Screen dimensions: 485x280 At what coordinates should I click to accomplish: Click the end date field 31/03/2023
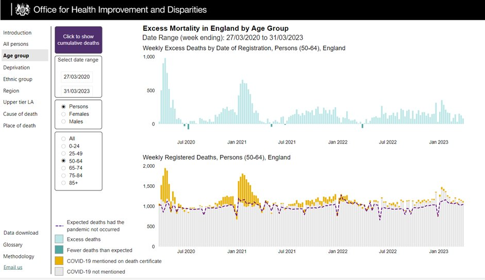click(77, 91)
